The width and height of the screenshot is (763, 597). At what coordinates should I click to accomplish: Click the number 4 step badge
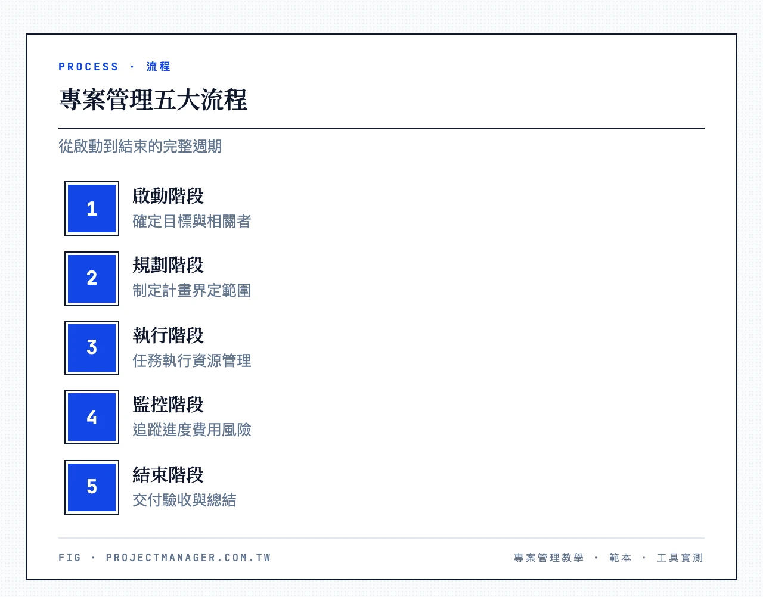[92, 417]
